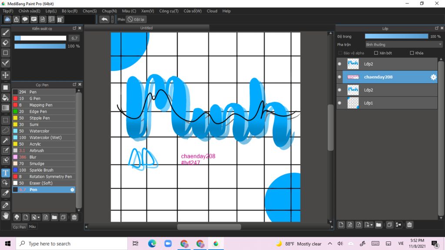Adjust the Độ trong layer opacity slider
The width and height of the screenshot is (445, 250).
[396, 36]
